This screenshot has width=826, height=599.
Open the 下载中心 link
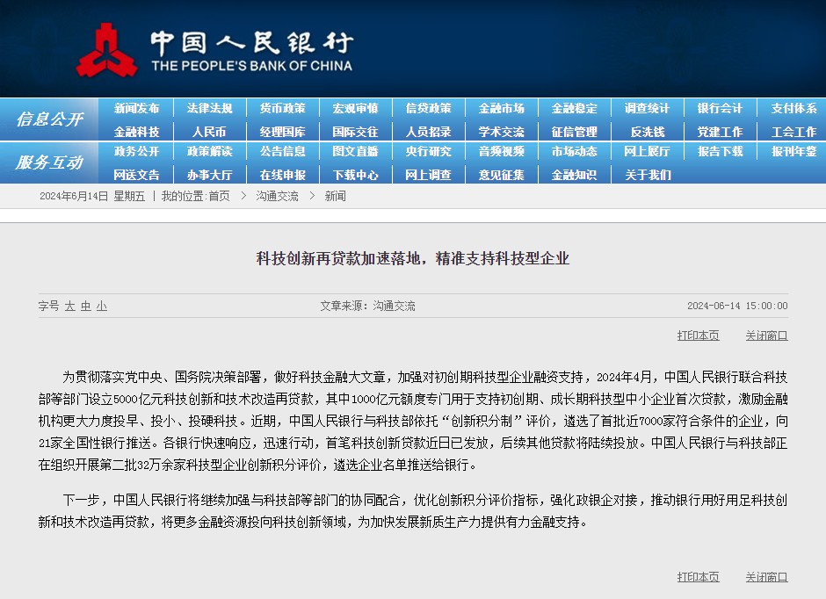pos(355,175)
